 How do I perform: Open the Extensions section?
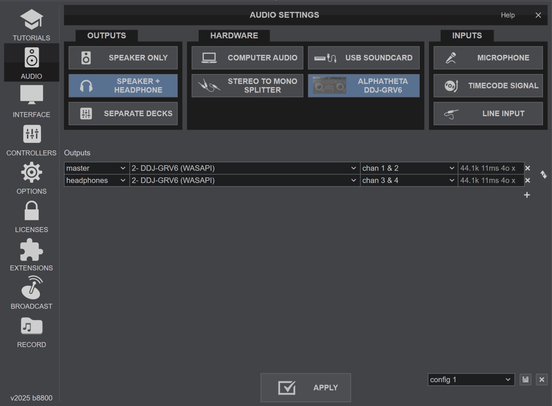point(32,255)
